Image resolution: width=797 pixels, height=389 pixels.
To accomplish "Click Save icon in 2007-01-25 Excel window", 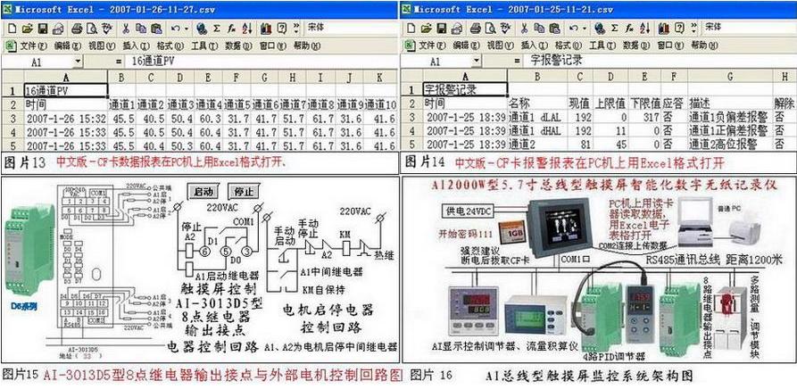I will click(441, 29).
